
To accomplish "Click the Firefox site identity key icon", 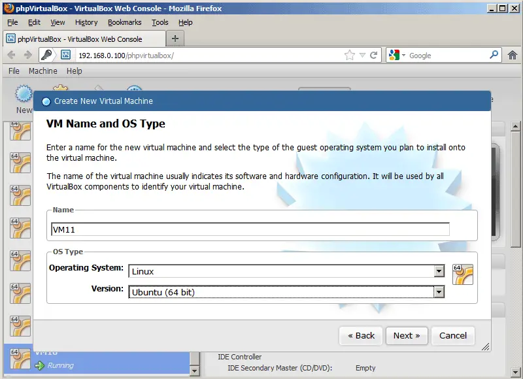I will (46, 55).
